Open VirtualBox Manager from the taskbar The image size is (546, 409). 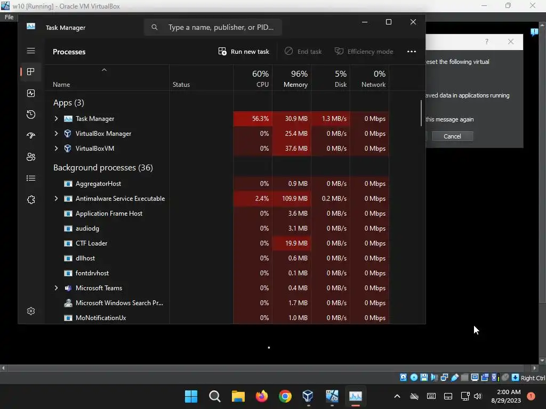pyautogui.click(x=308, y=396)
